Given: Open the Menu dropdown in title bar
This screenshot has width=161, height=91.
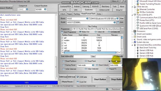Looking at the screenshot, I should coord(115,1).
